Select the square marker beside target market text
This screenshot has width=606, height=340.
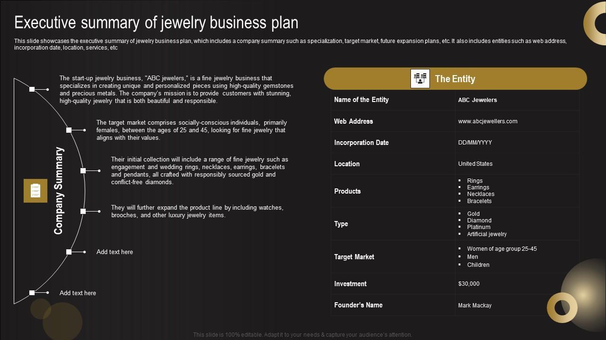[69, 130]
